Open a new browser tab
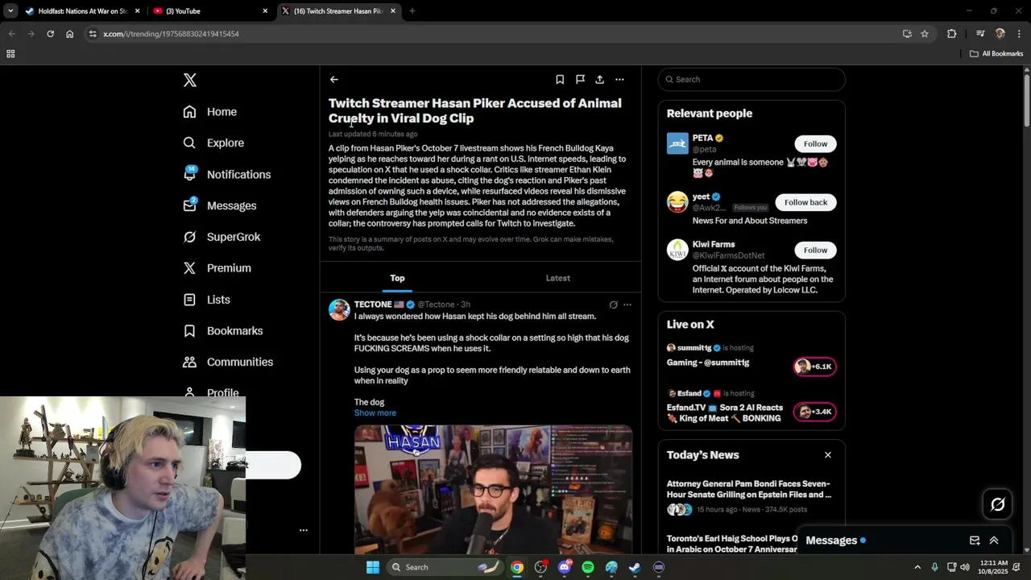This screenshot has width=1031, height=580. tap(412, 11)
